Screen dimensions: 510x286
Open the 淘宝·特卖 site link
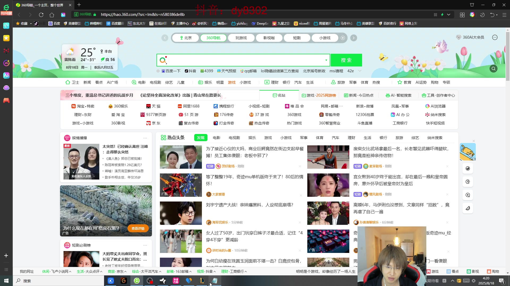coord(83,106)
